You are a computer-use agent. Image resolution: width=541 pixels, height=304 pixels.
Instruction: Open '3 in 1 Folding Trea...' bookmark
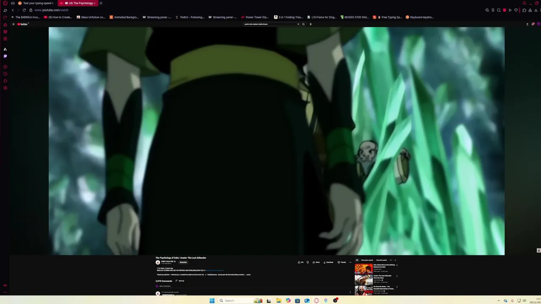tap(288, 17)
